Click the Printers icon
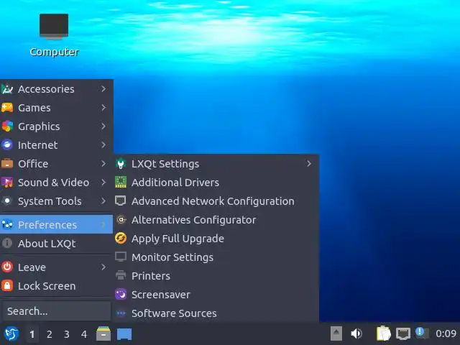 pyautogui.click(x=121, y=276)
